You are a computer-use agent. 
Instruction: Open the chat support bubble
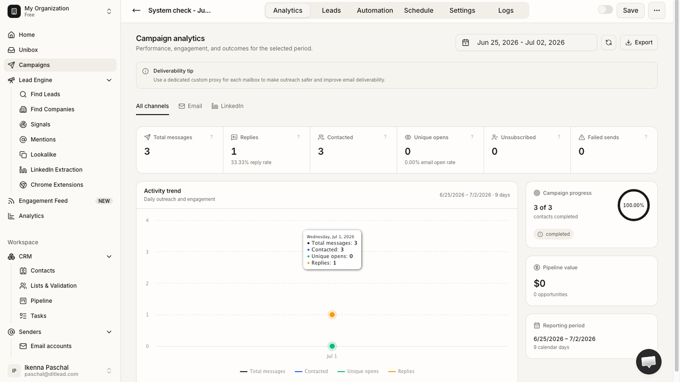point(648,361)
